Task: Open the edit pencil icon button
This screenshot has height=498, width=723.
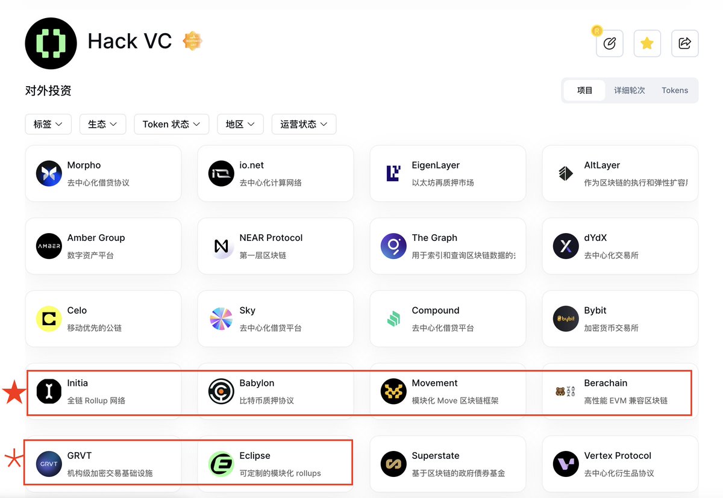Action: (610, 43)
